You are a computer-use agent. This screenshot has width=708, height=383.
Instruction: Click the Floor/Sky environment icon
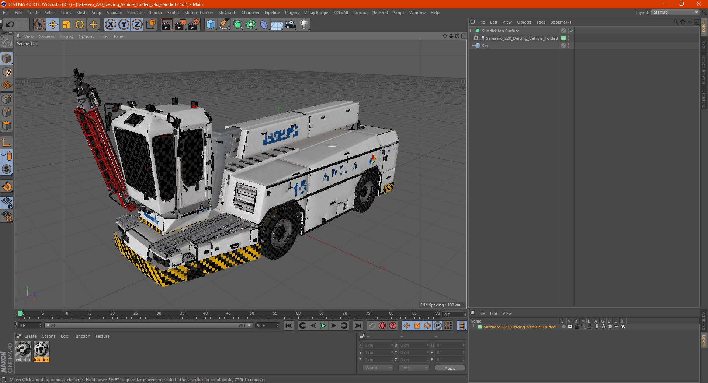(277, 25)
